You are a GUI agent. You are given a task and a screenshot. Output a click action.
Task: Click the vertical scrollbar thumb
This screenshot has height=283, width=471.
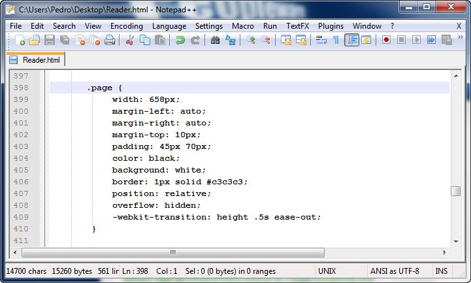coord(455,191)
